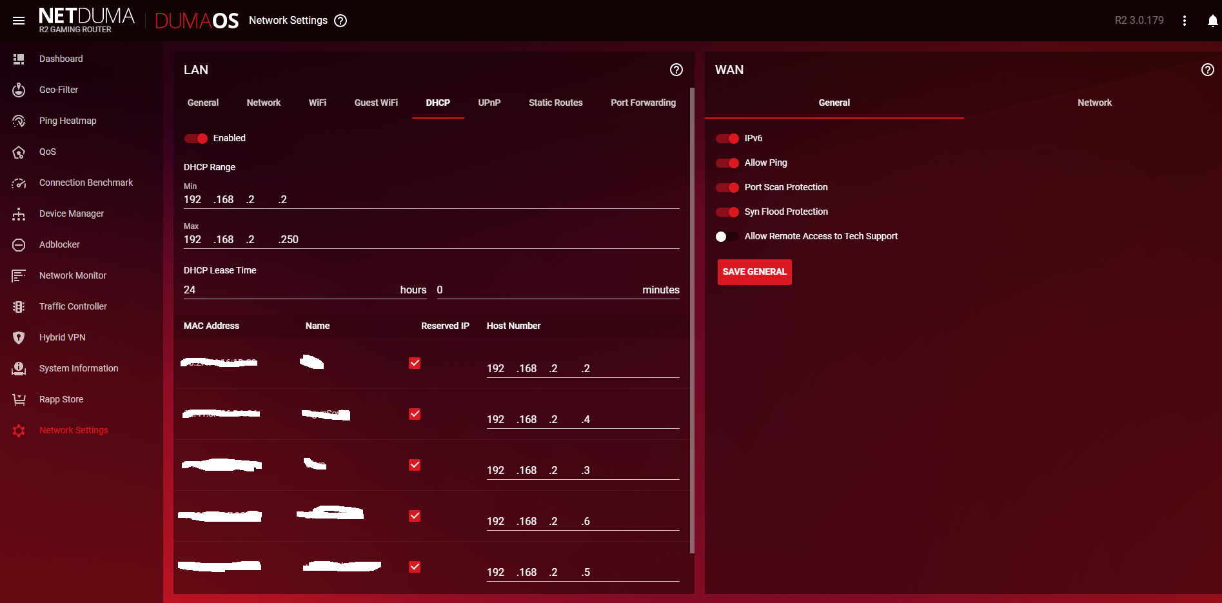Go to Hybrid VPN shield icon
The image size is (1222, 603).
[19, 337]
